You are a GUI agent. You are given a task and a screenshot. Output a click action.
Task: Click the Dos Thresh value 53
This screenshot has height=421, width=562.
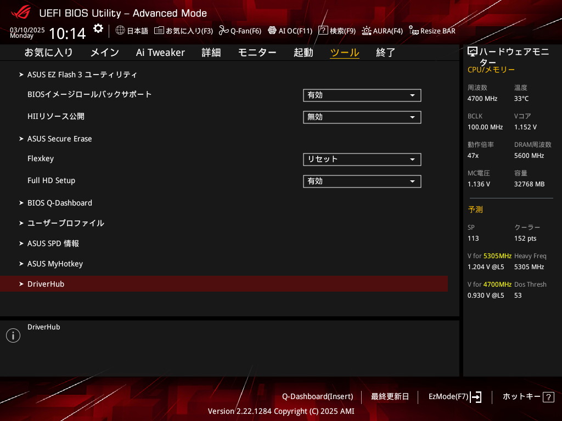[x=518, y=295]
